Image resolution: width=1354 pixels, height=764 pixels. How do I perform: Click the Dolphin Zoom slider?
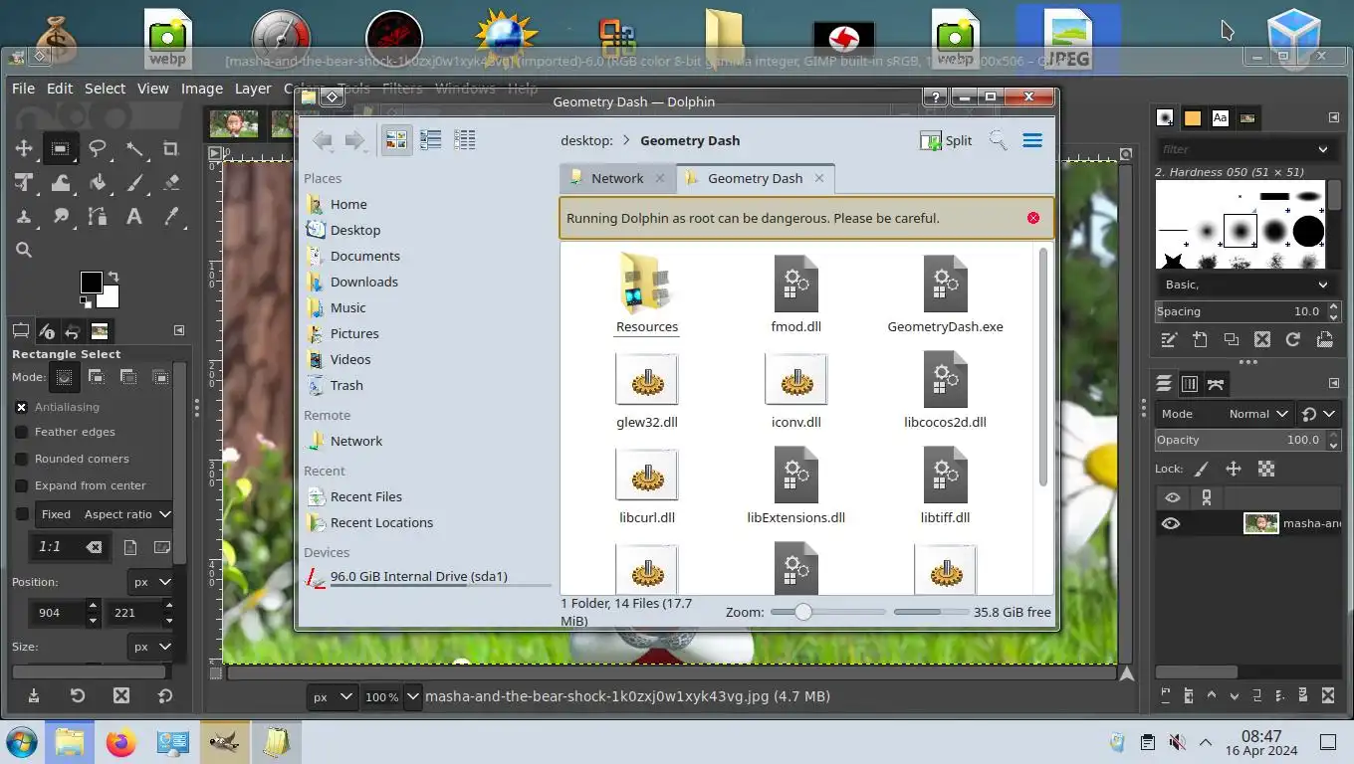[828, 612]
